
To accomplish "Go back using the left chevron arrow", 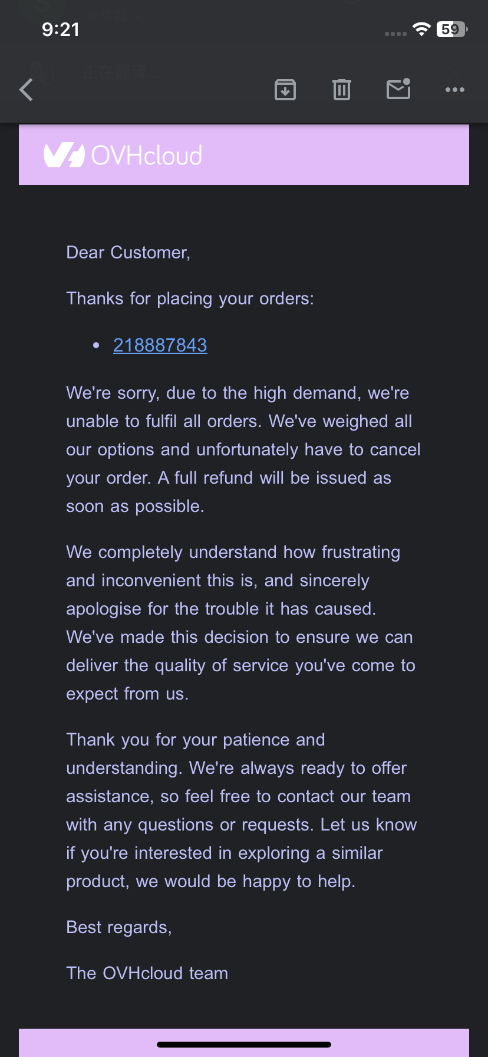I will click(x=27, y=90).
